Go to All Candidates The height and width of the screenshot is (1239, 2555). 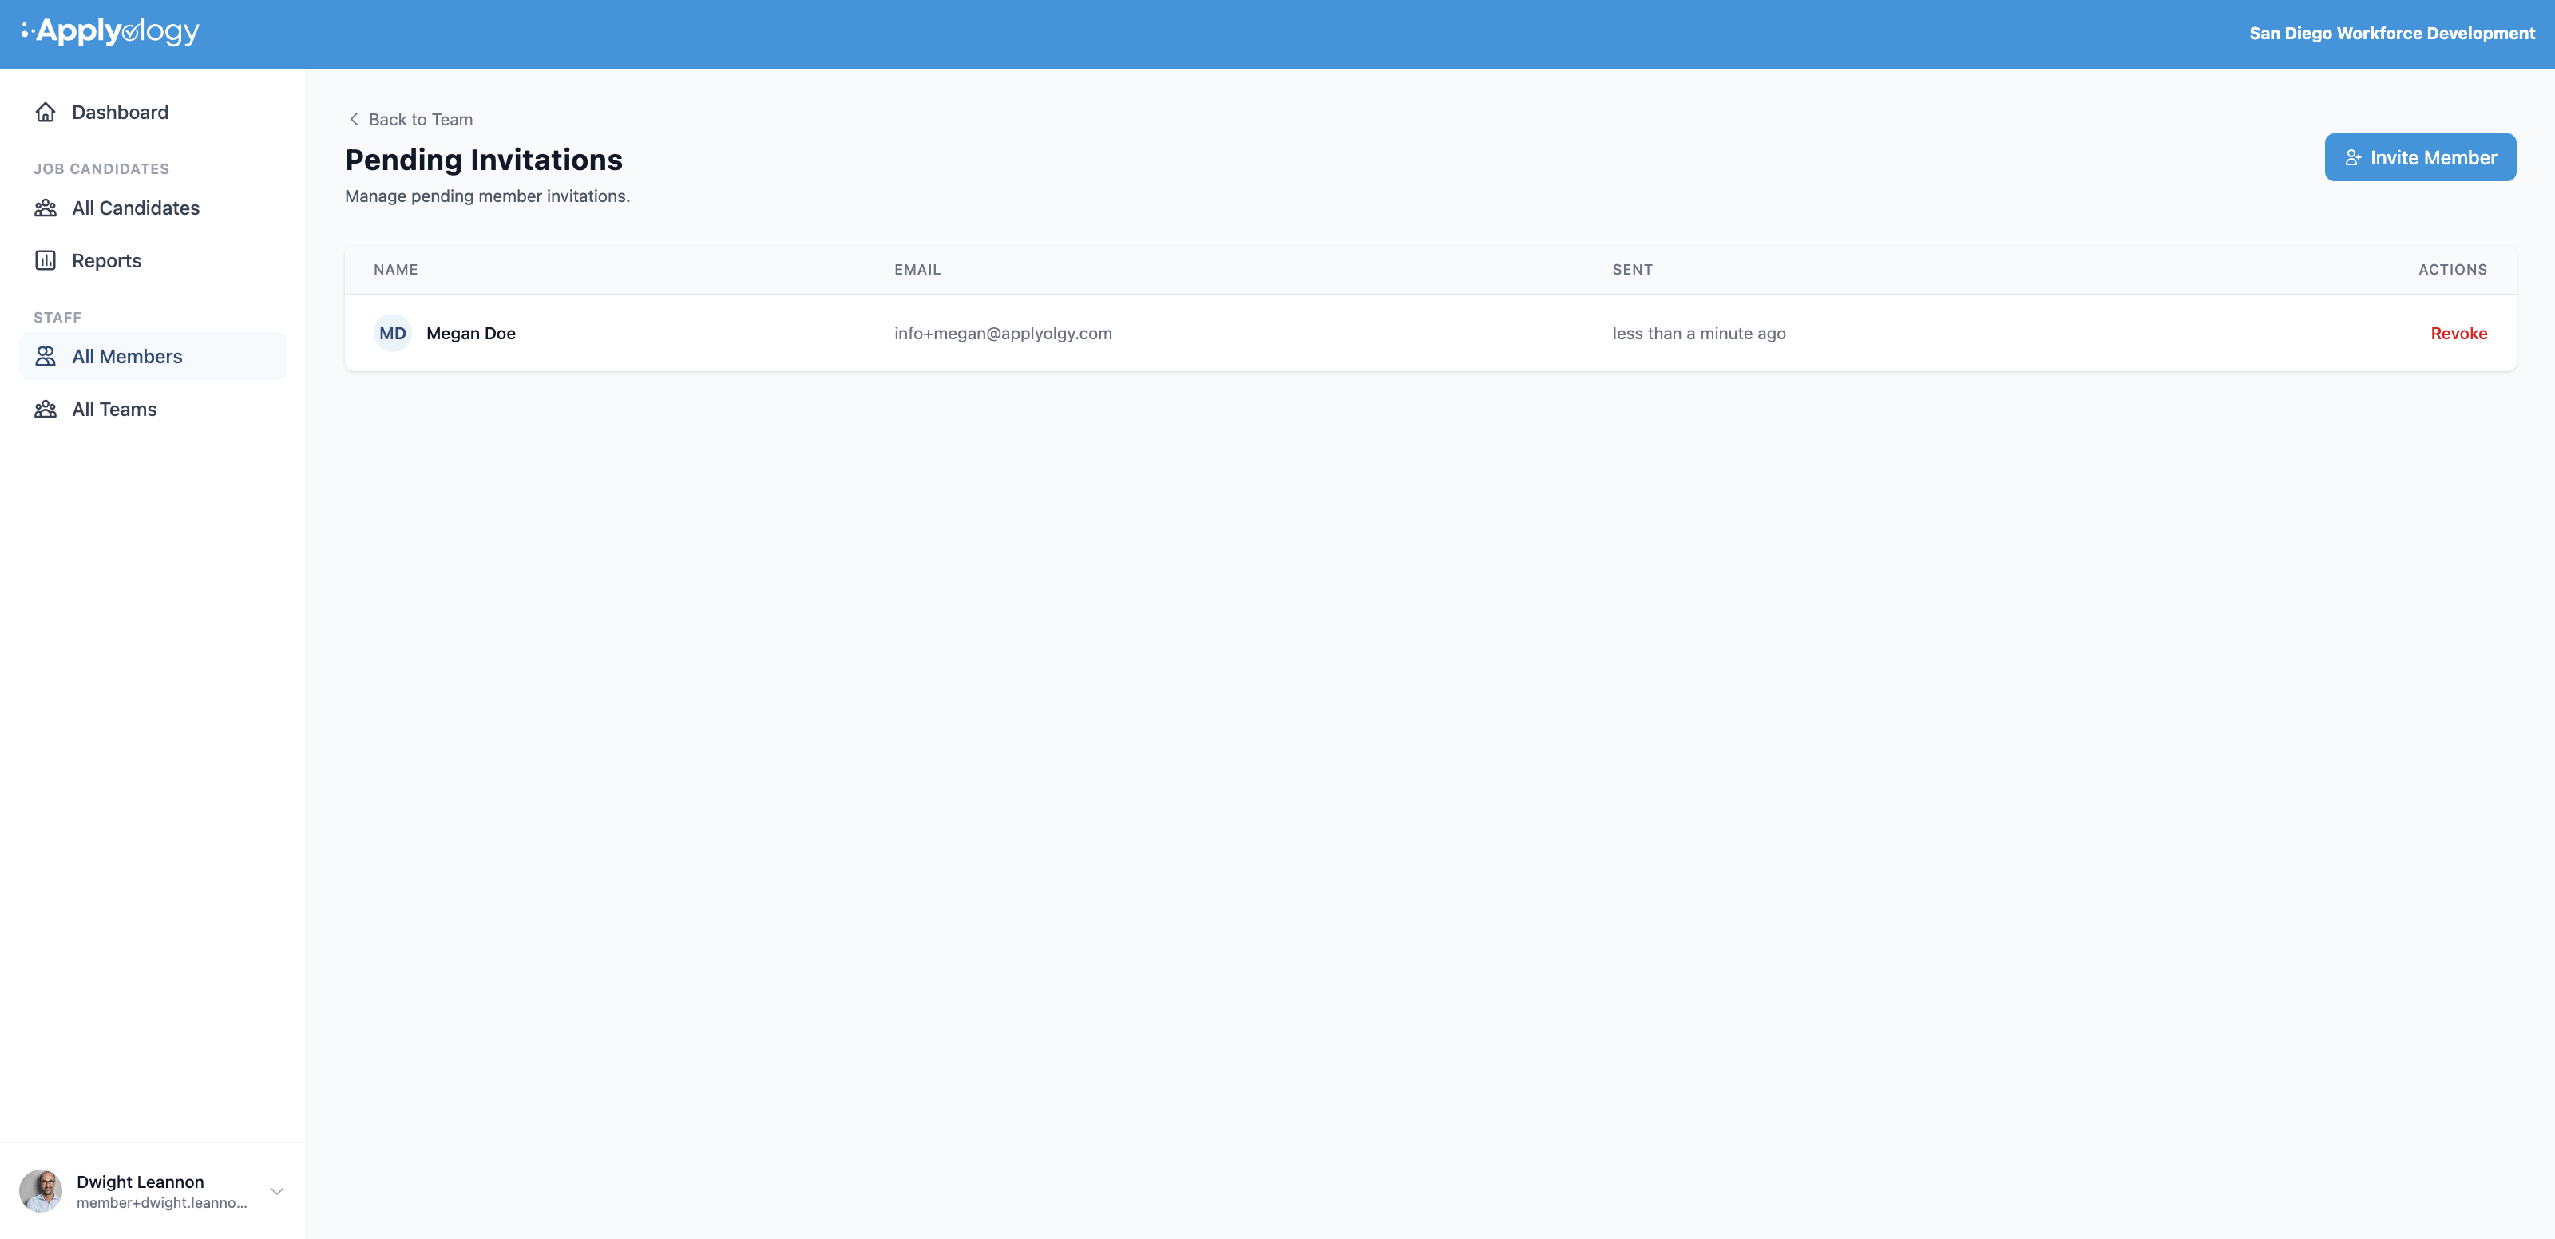tap(153, 208)
